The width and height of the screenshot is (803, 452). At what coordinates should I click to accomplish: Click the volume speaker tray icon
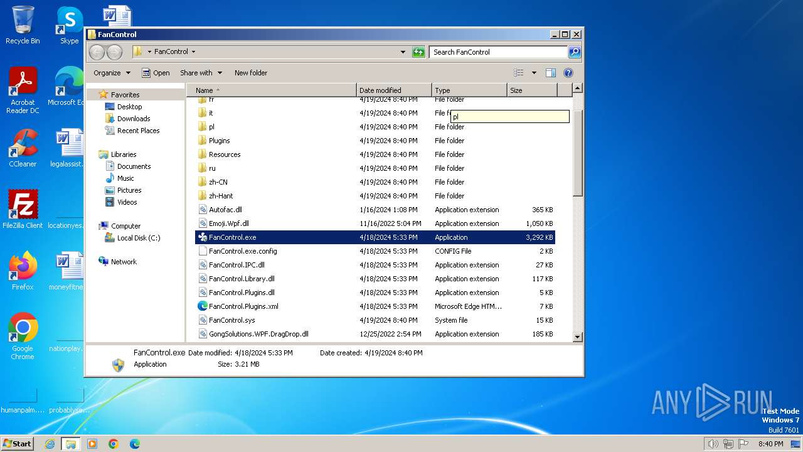(713, 444)
